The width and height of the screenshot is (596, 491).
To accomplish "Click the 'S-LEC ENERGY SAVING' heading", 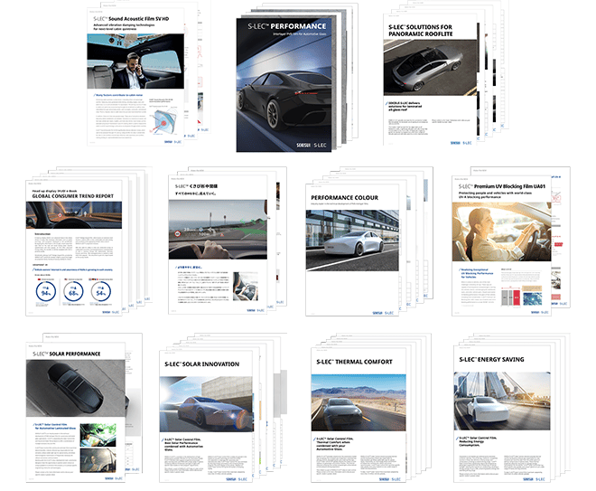I will (x=491, y=359).
